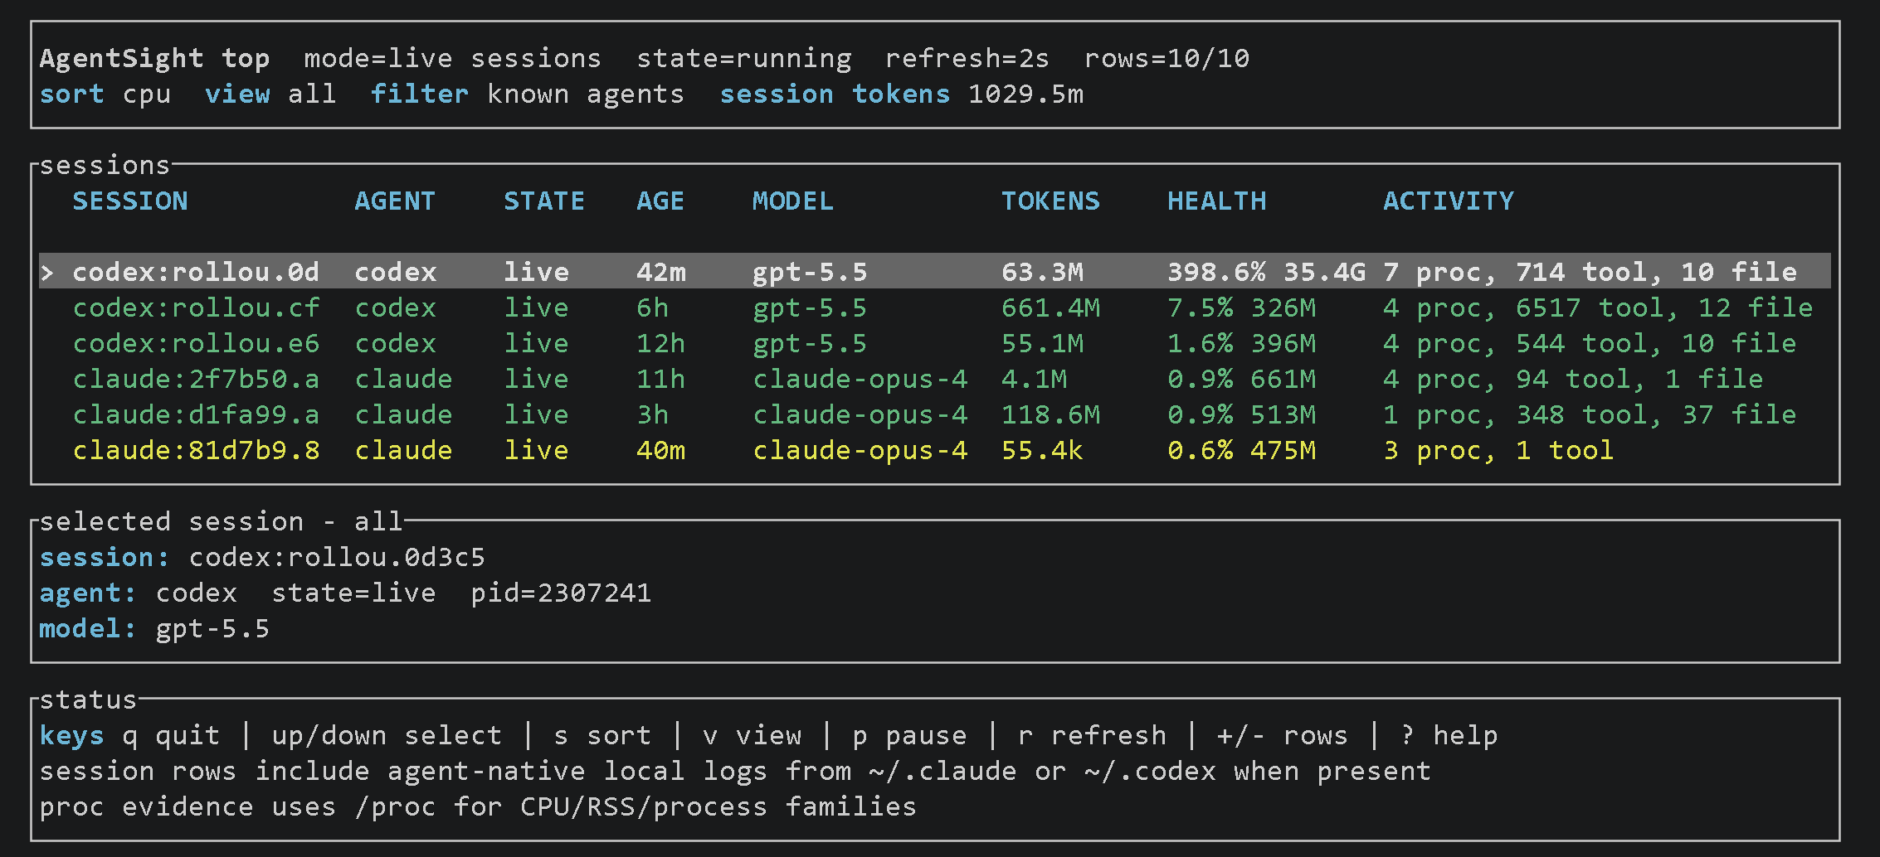The height and width of the screenshot is (857, 1880).
Task: Click the 'r refresh' key hint
Action: pos(1092,735)
